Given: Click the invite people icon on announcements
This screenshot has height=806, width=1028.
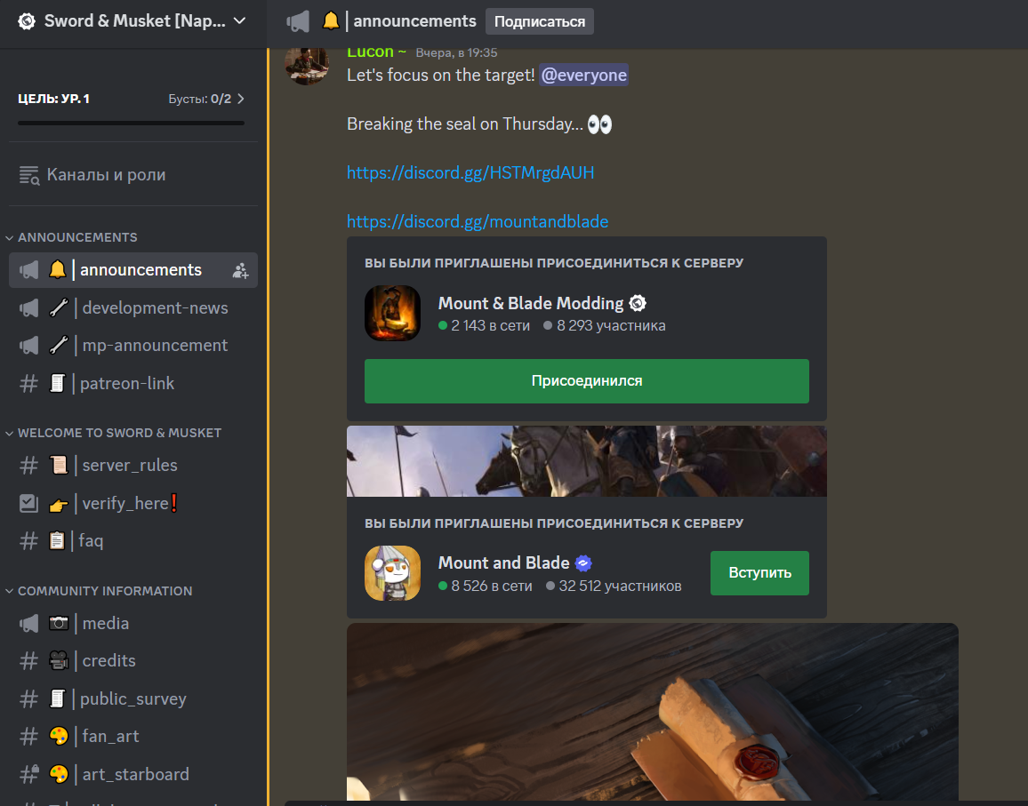Looking at the screenshot, I should (241, 270).
